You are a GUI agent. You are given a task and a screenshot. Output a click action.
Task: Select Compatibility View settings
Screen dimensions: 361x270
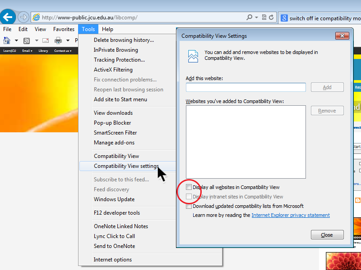click(126, 166)
